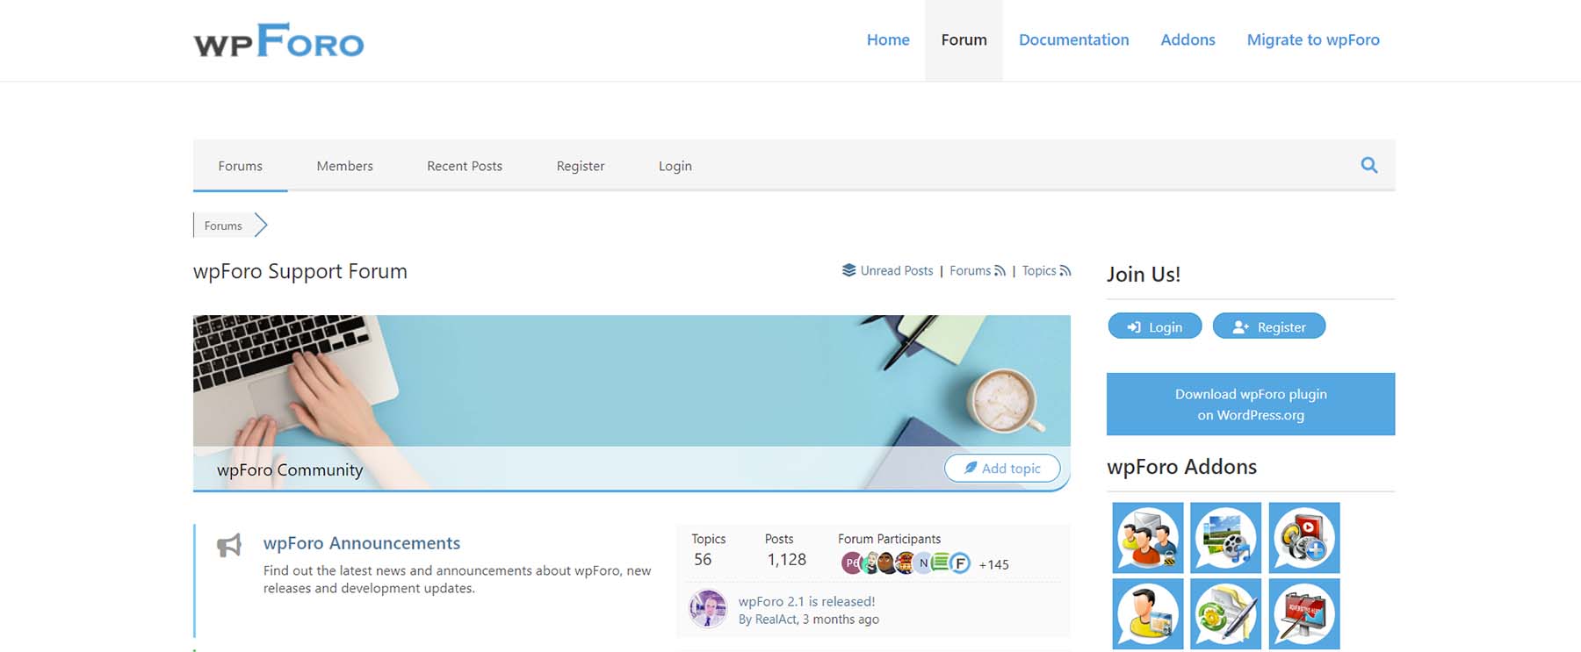This screenshot has width=1581, height=652.
Task: Open the 'wpForo 2.1 is released!' post
Action: point(806,601)
